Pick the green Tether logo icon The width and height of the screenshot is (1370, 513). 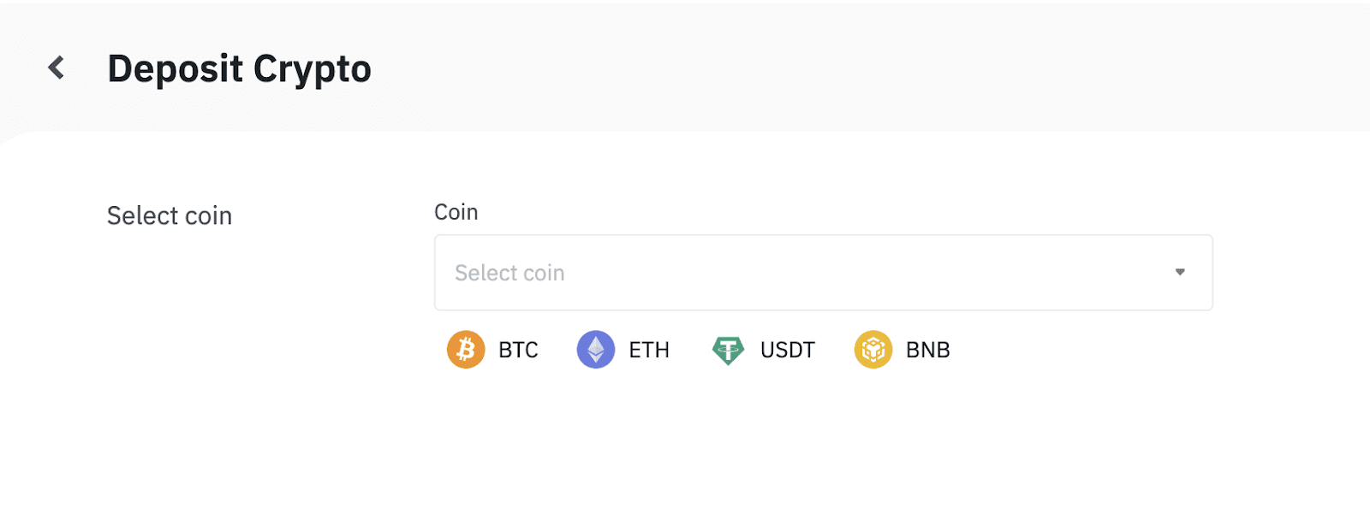[728, 350]
